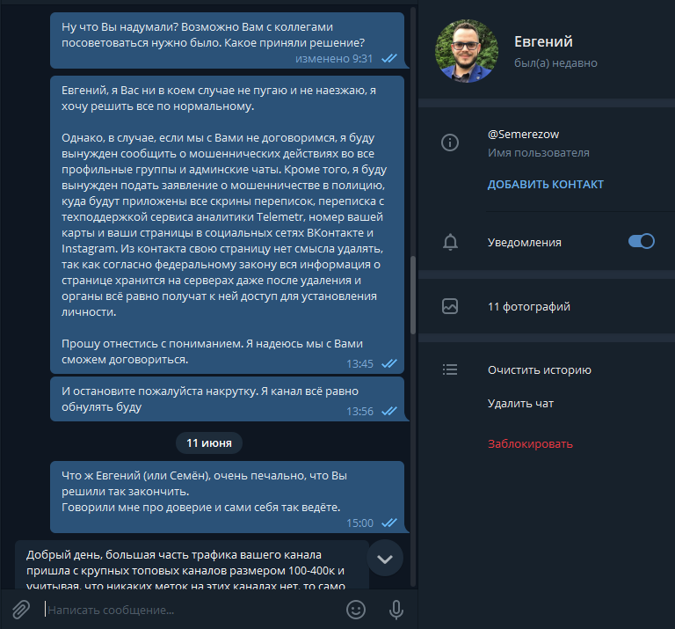Click the list icon next to Очистить историю
Screen dimensions: 675x629
click(450, 369)
